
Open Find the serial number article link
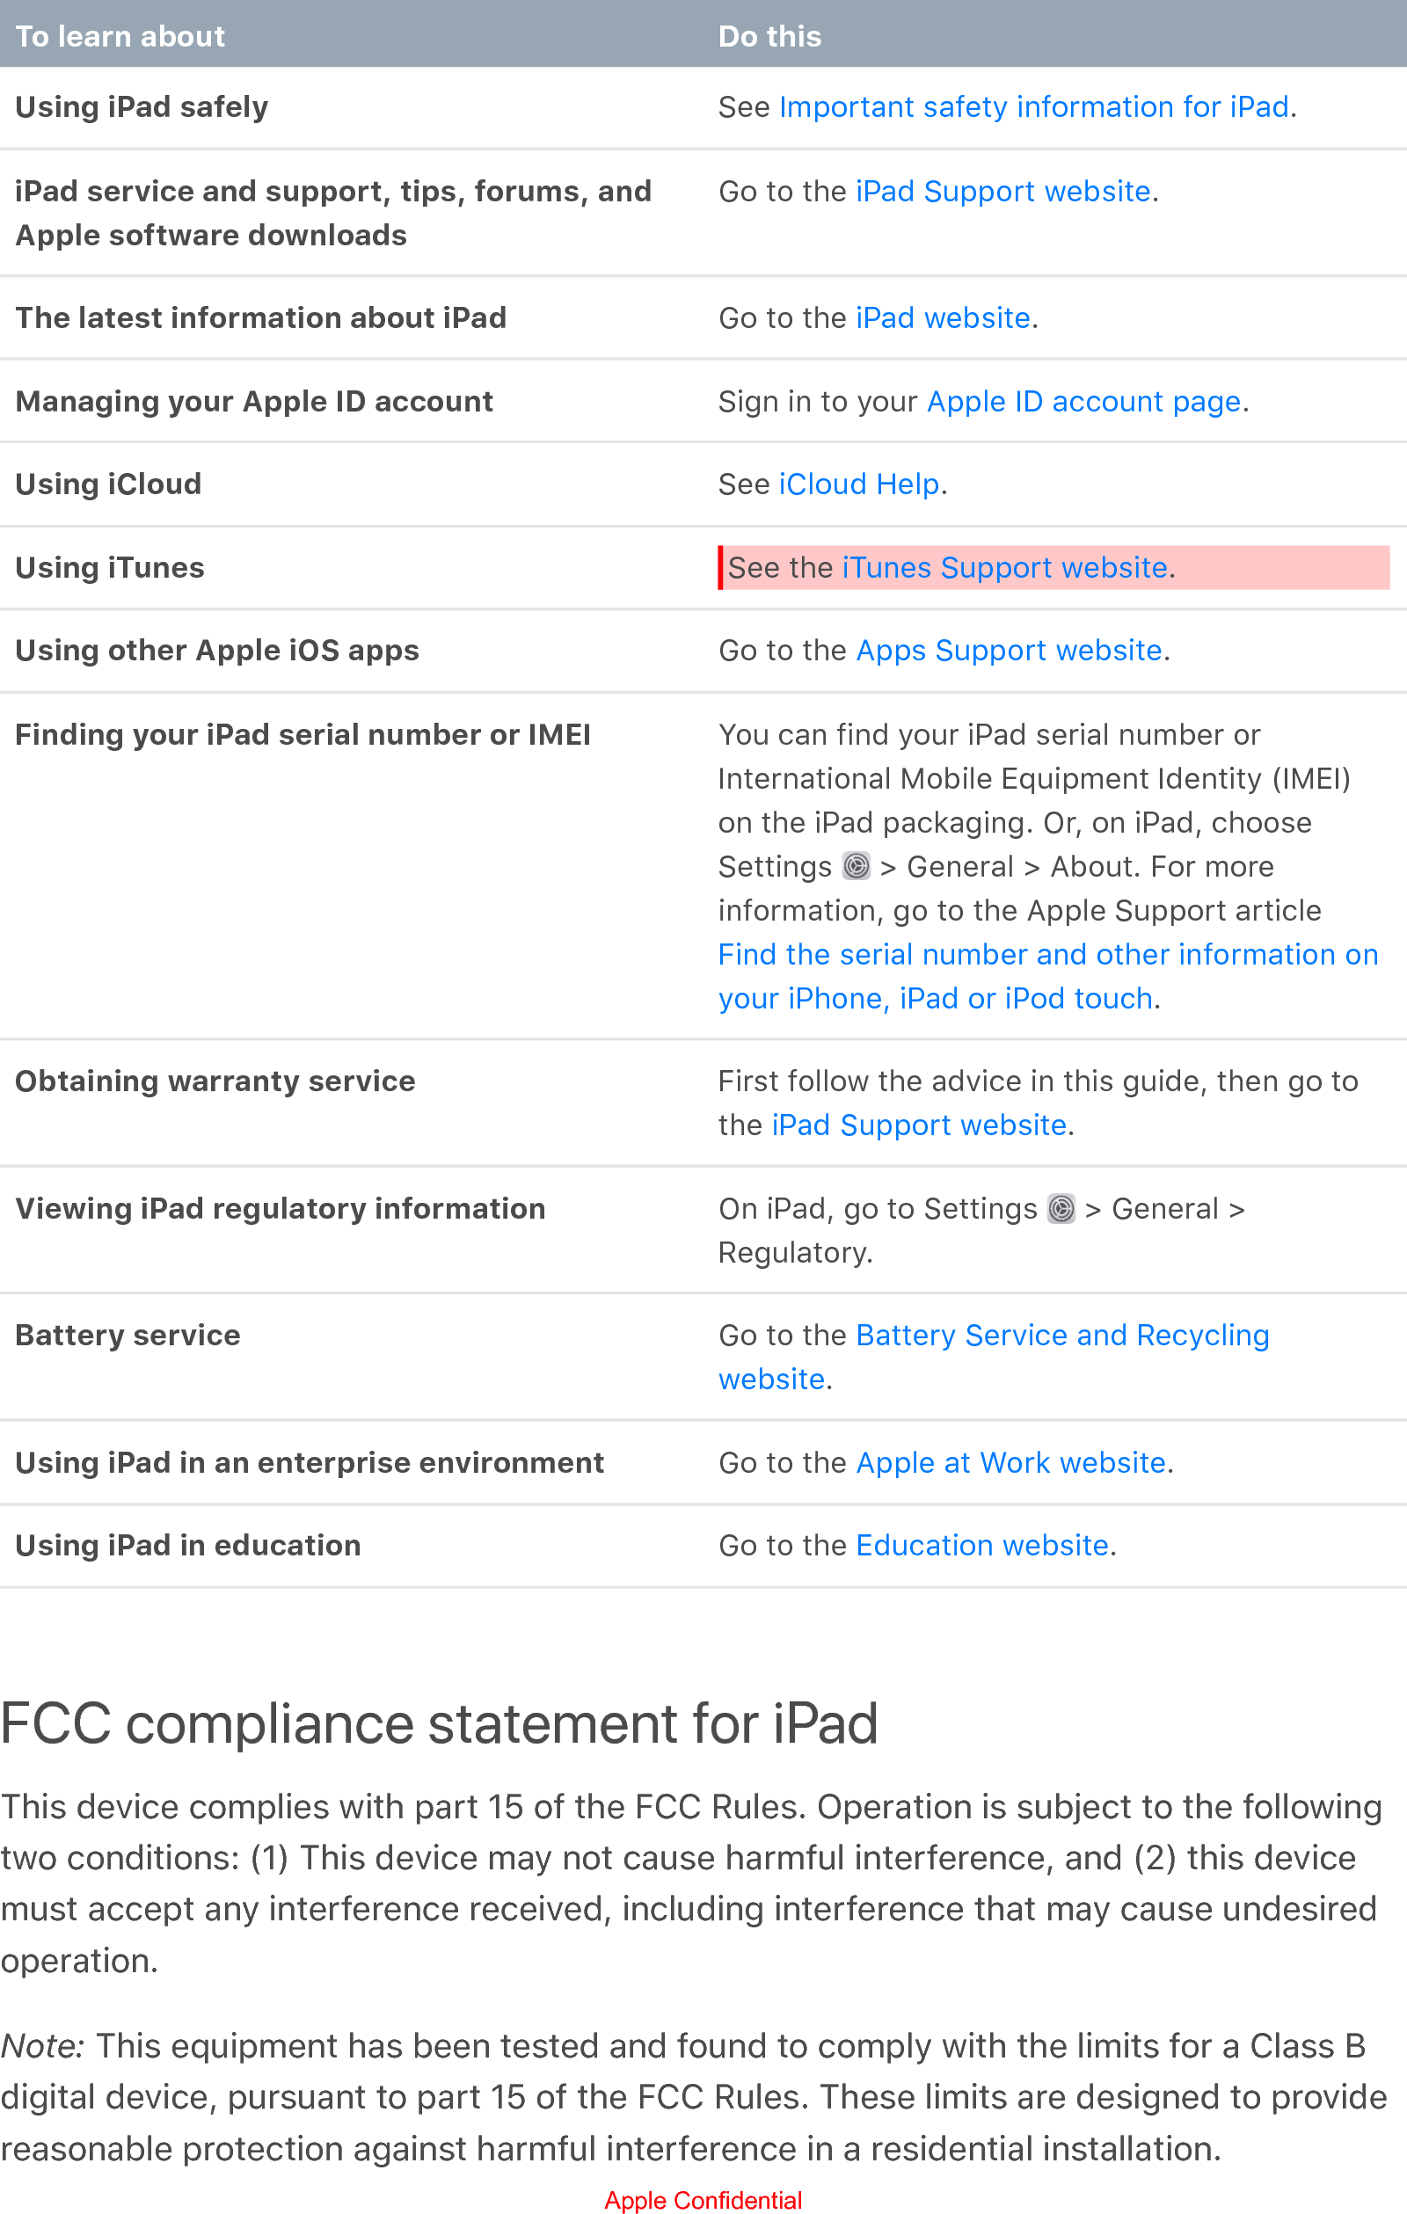tap(1047, 955)
